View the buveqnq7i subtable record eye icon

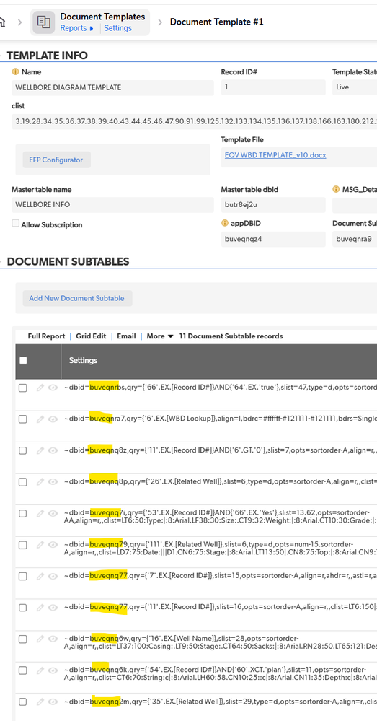[53, 513]
